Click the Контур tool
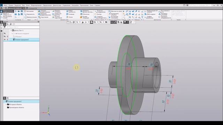 [x=98, y=14]
